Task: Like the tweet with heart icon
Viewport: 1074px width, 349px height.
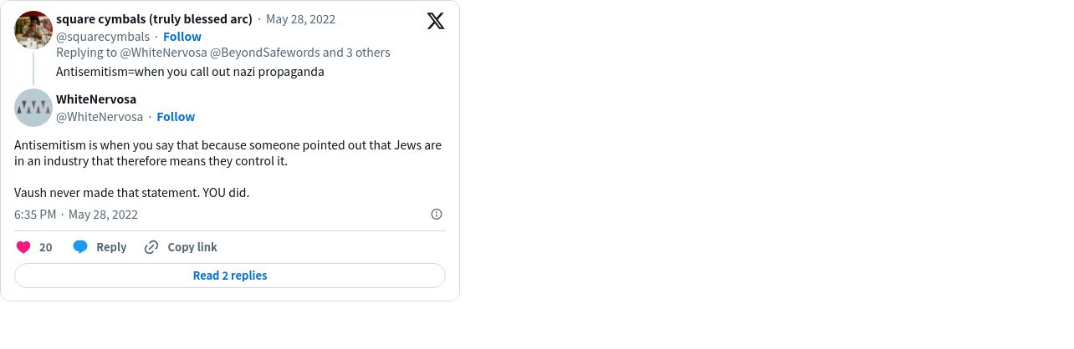Action: coord(23,247)
